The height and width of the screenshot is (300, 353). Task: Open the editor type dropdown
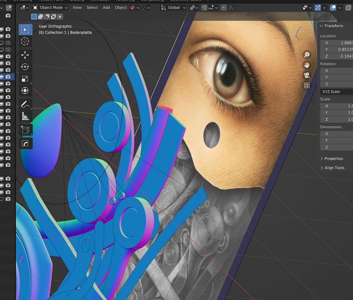(24, 8)
